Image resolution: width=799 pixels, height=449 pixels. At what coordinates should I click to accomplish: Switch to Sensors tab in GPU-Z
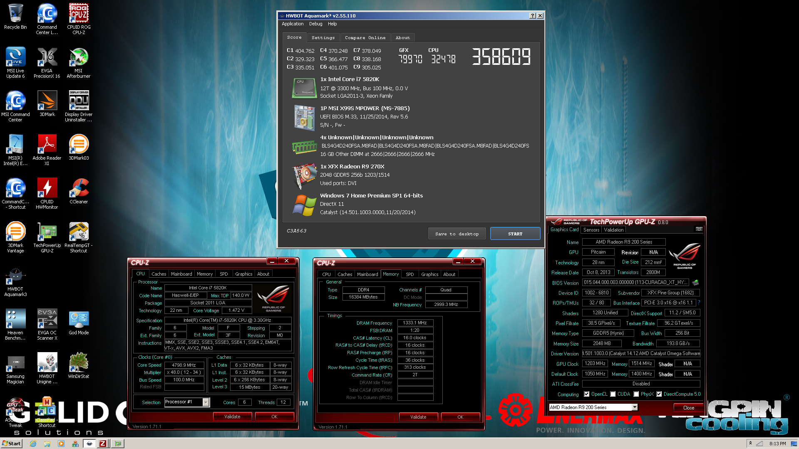591,230
